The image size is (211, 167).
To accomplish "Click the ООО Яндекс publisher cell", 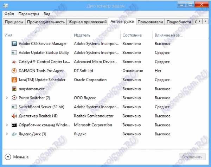I will pos(85,98).
